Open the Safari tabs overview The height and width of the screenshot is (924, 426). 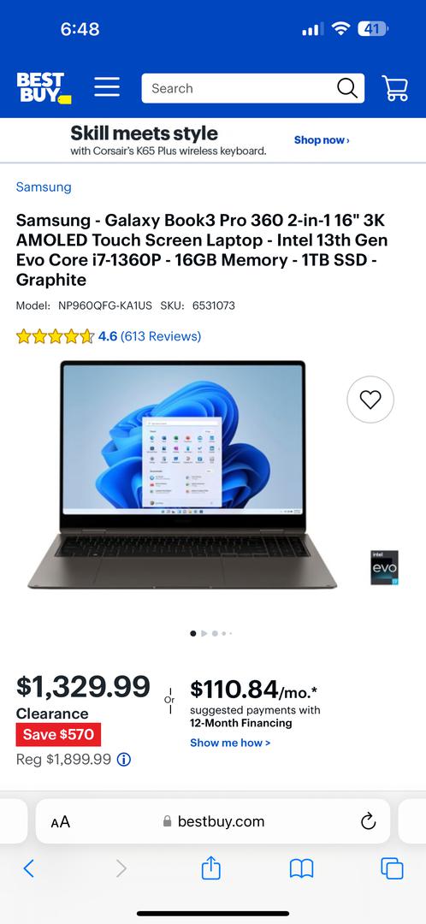pos(392,868)
